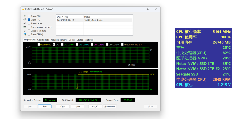
Task: Click the Elapsed Time value 00:05:05
Action: point(128,100)
